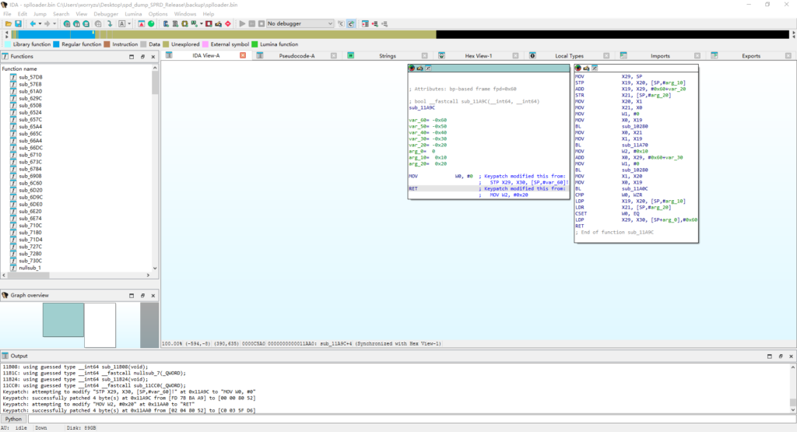Toggle the highlighted 'C' icon right of debugger dropdown

coord(351,24)
